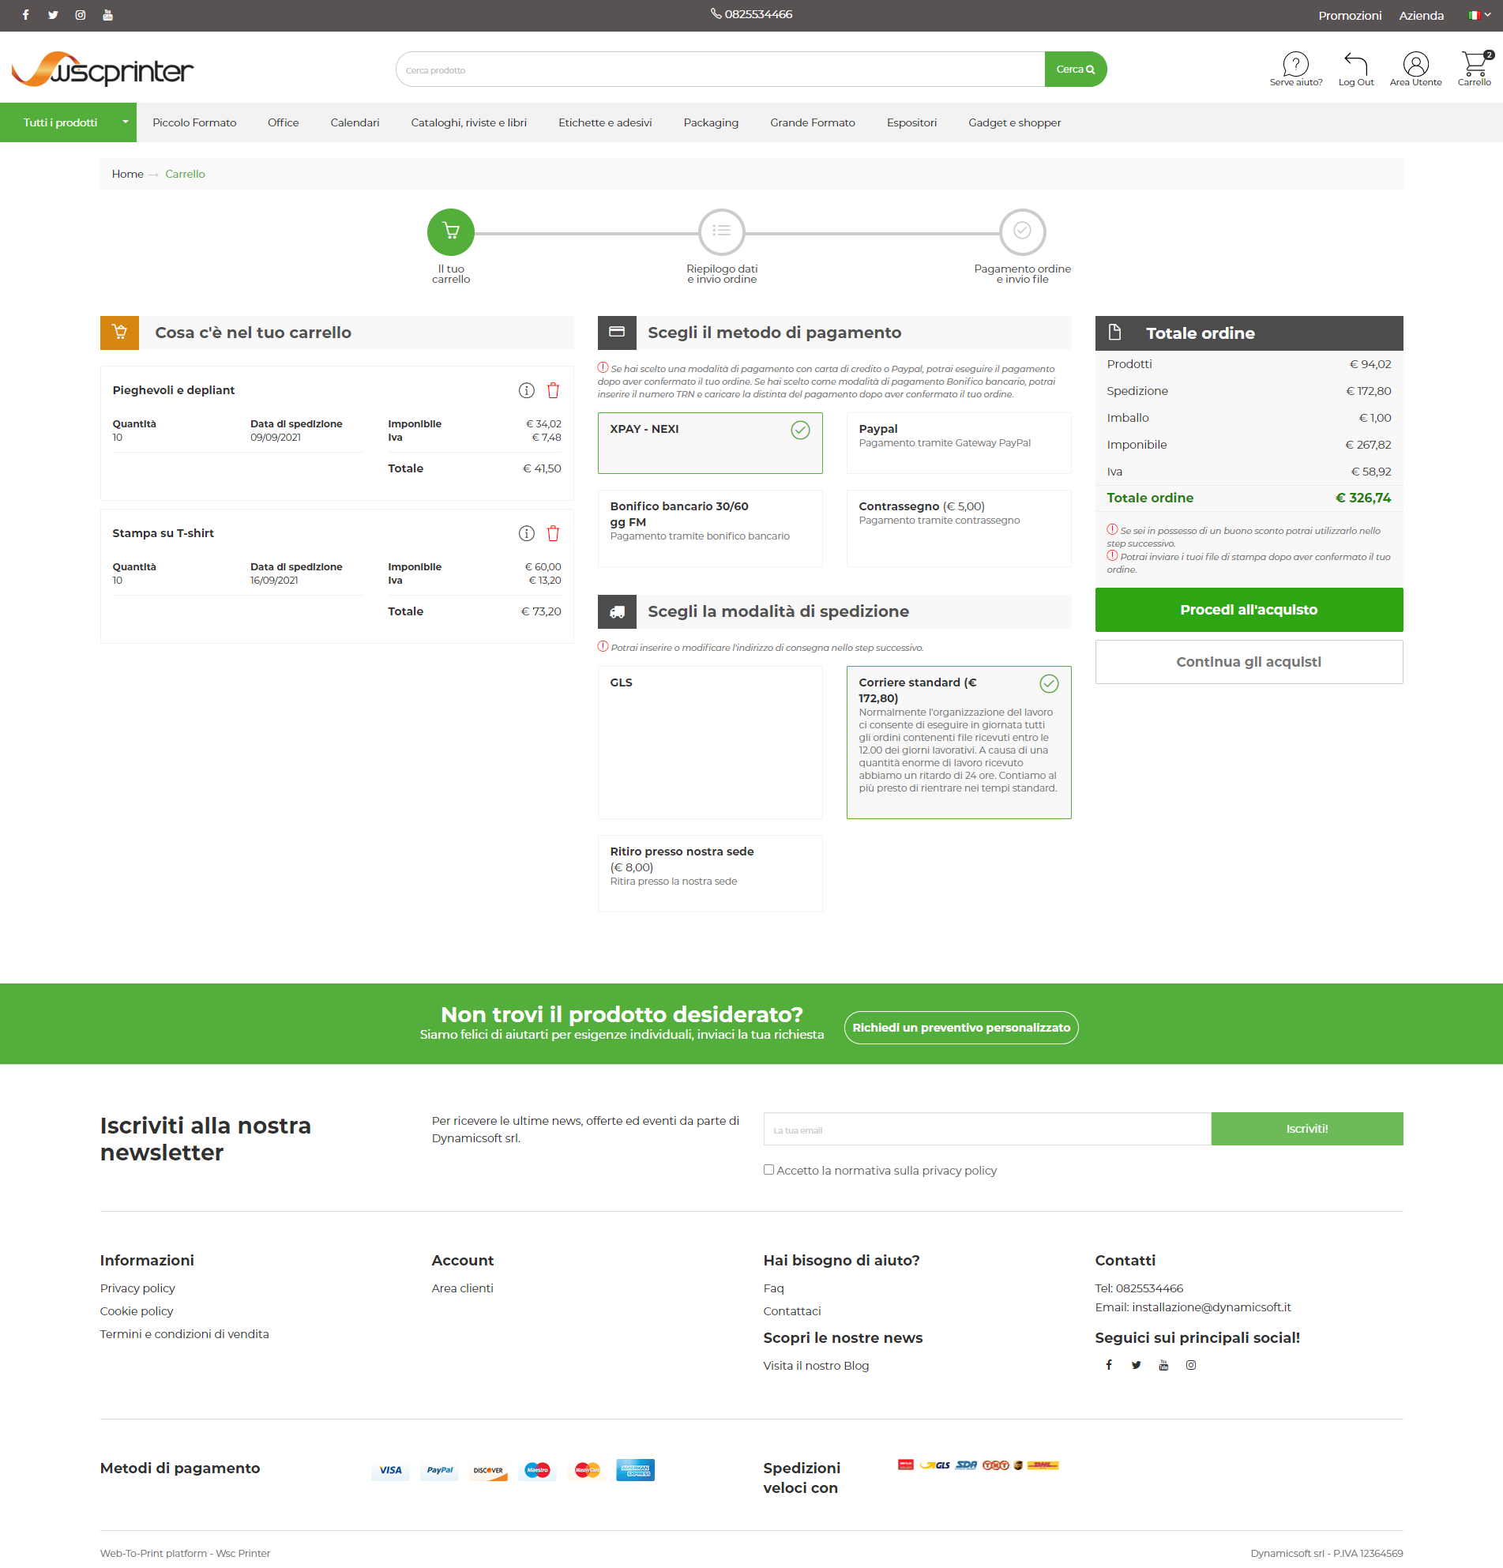Click Richiedi un preventivo personalizzato
This screenshot has width=1503, height=1568.
pyautogui.click(x=960, y=1028)
